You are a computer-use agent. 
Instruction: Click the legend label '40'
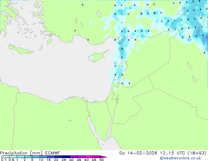click(86, 160)
